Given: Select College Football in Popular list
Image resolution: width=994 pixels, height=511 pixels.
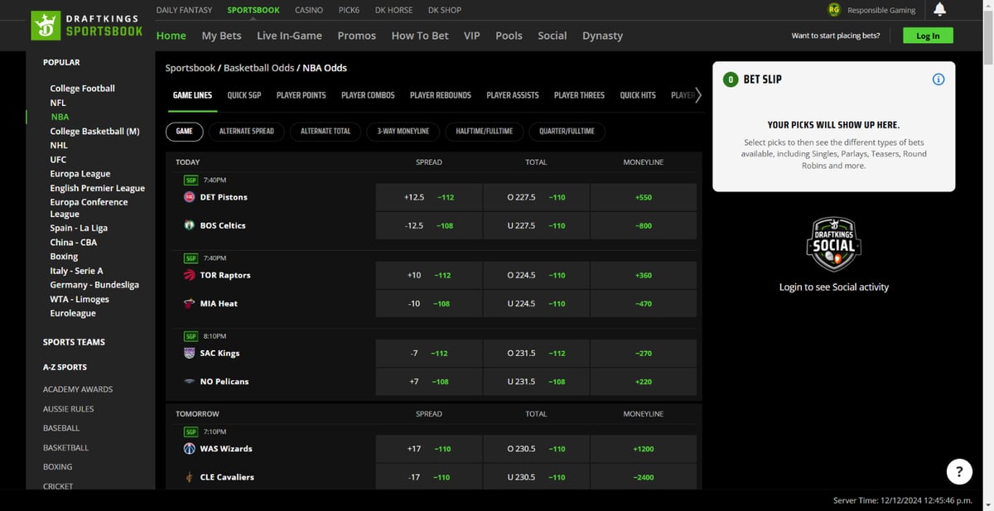Looking at the screenshot, I should tap(82, 89).
